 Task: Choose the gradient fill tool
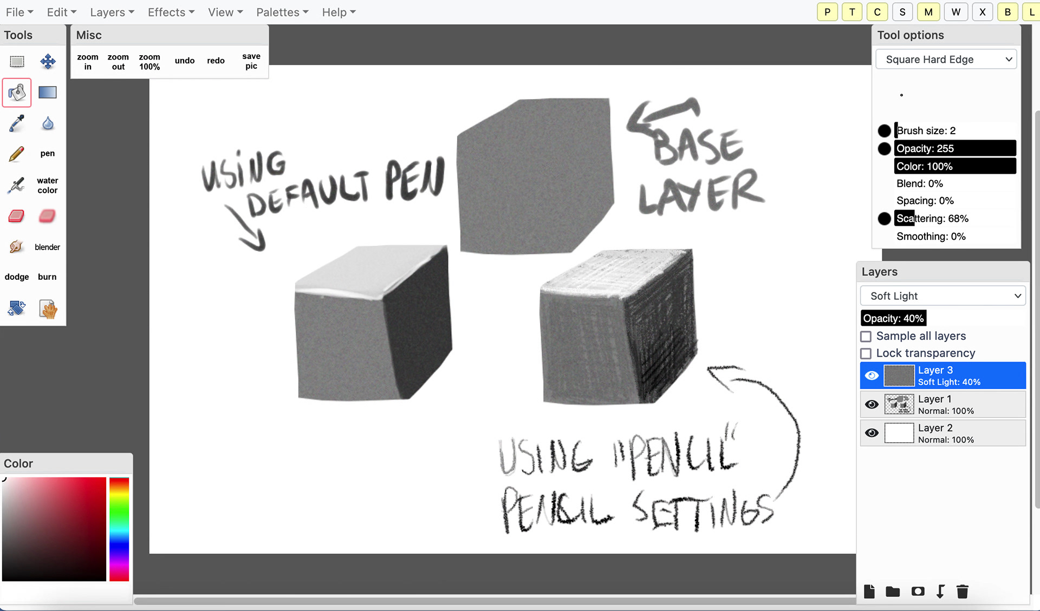48,93
